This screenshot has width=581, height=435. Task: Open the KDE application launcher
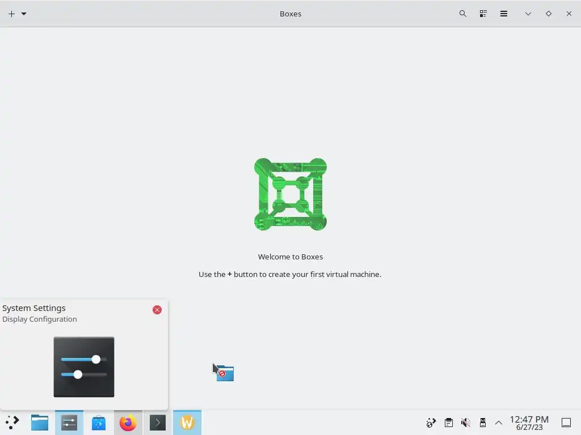pos(12,423)
